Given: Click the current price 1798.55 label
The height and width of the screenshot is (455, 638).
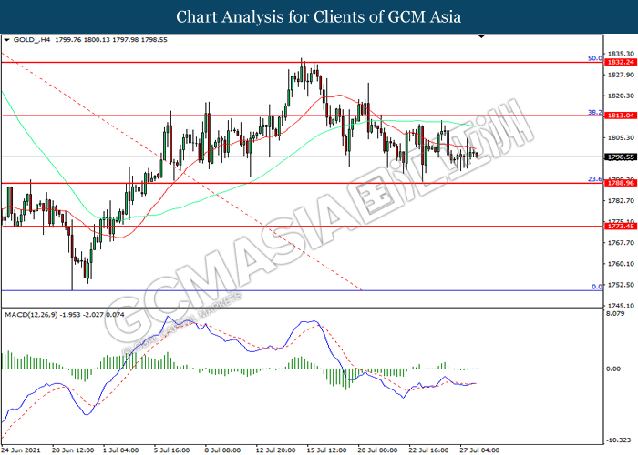Looking at the screenshot, I should tap(621, 157).
